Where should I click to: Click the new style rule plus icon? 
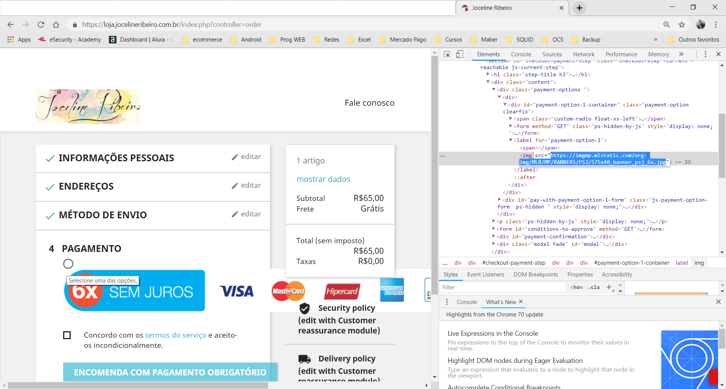point(609,287)
